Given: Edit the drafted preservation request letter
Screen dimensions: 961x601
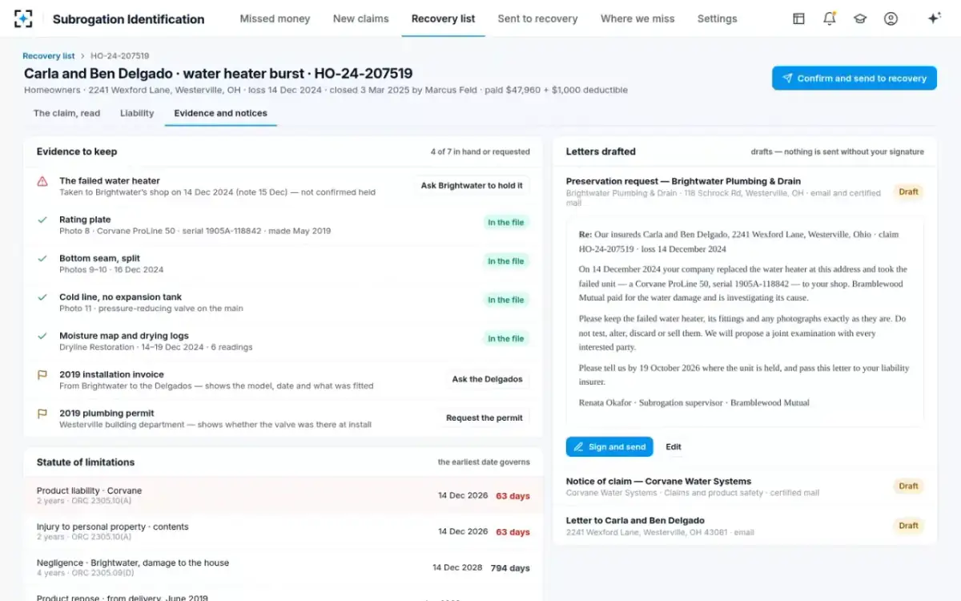Looking at the screenshot, I should tap(674, 447).
